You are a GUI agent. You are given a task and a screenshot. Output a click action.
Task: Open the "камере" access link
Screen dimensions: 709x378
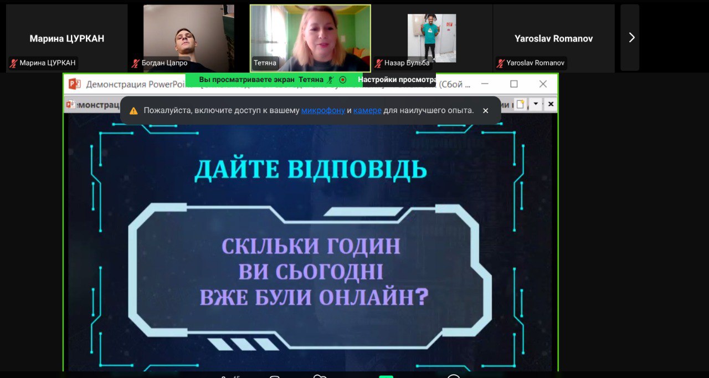(x=367, y=110)
